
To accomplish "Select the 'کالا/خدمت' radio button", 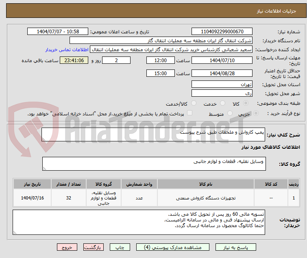I will point(194,103).
